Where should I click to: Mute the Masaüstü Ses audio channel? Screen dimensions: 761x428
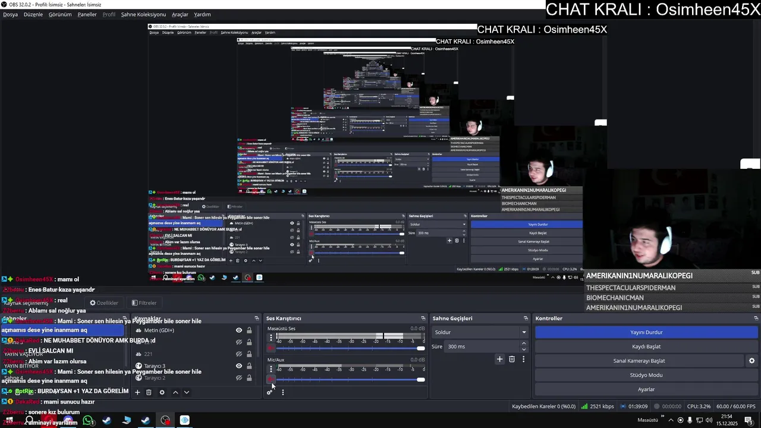pyautogui.click(x=271, y=348)
